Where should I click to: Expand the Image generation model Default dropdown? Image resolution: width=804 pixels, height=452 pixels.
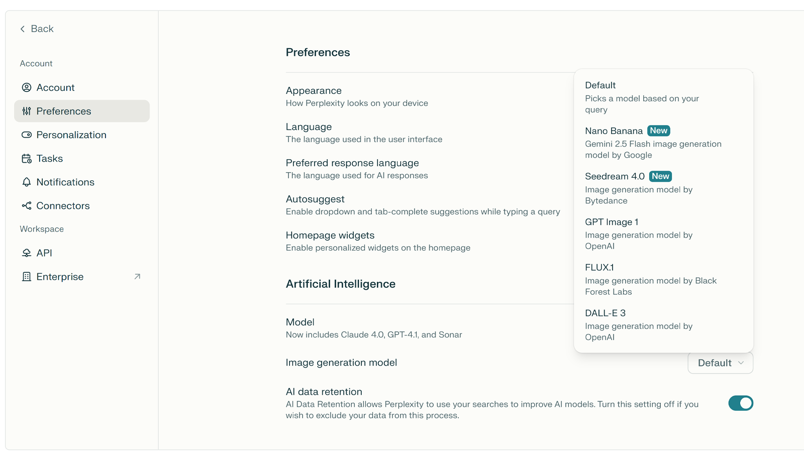720,363
